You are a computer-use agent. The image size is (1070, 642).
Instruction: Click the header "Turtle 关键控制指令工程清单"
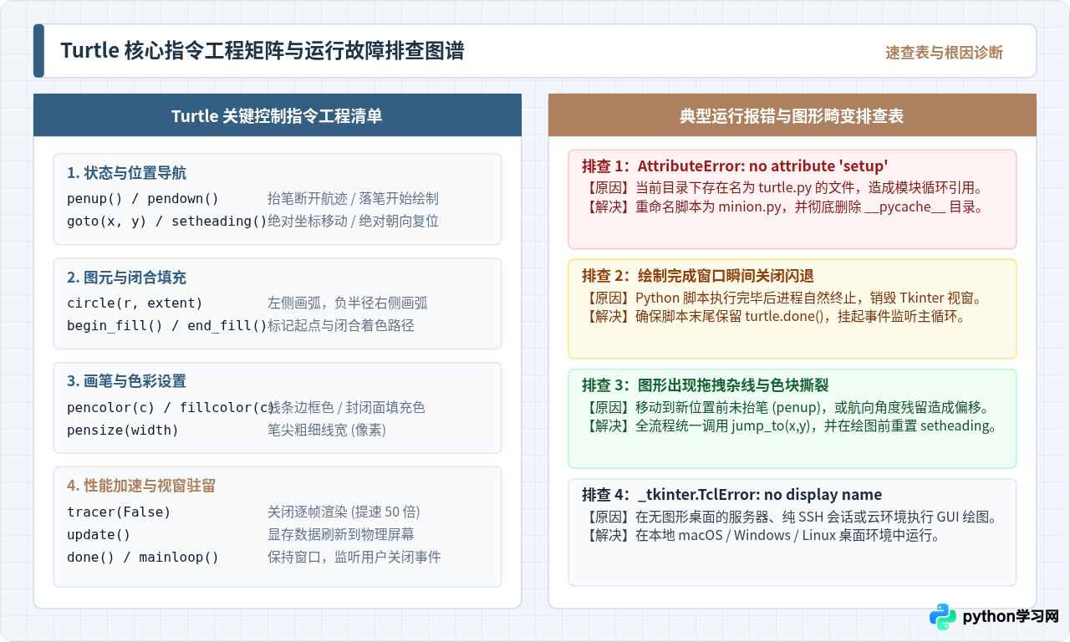(277, 116)
